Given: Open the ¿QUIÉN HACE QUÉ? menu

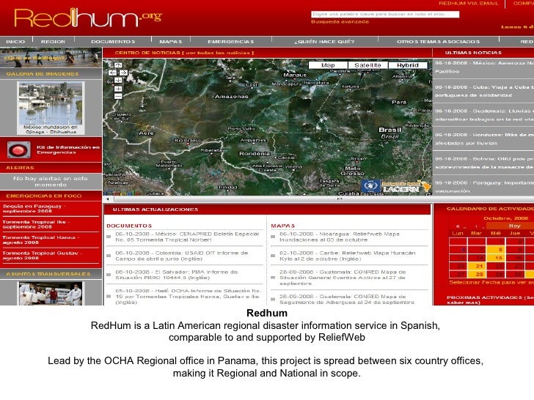Looking at the screenshot, I should pos(324,42).
